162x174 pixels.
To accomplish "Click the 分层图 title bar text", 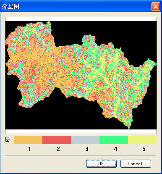I will point(10,6).
